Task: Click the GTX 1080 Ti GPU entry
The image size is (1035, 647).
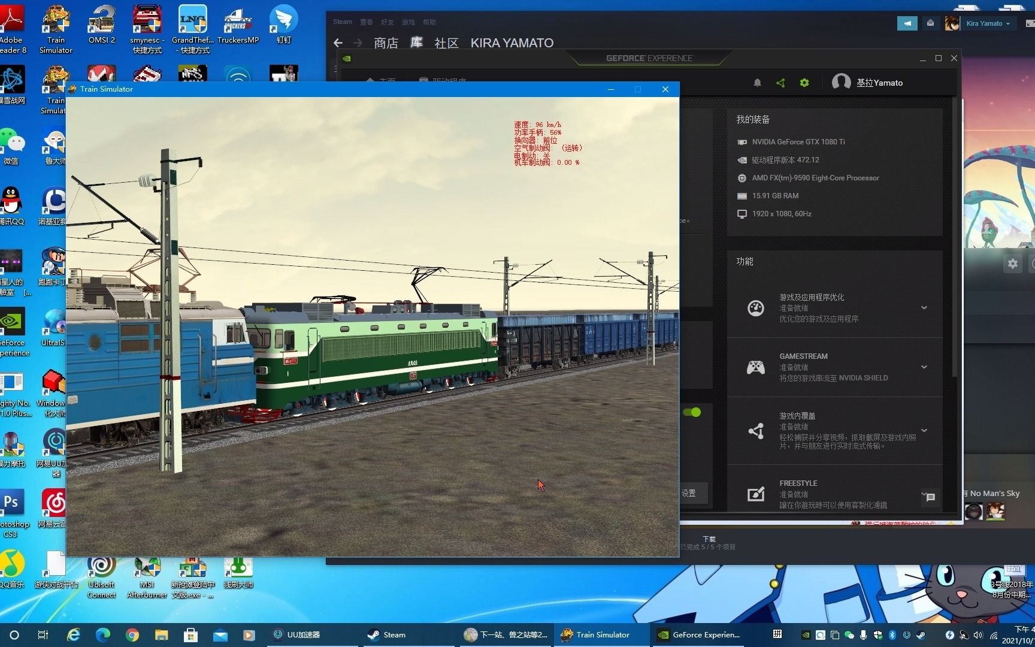Action: click(x=798, y=142)
